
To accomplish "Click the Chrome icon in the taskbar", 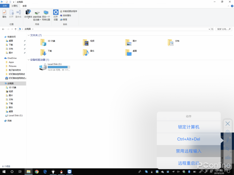I will click(37, 171).
